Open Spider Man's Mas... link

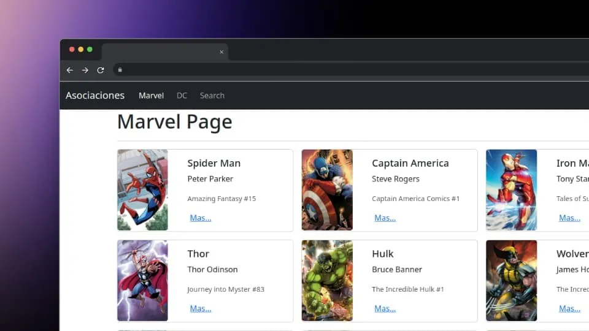pos(201,218)
